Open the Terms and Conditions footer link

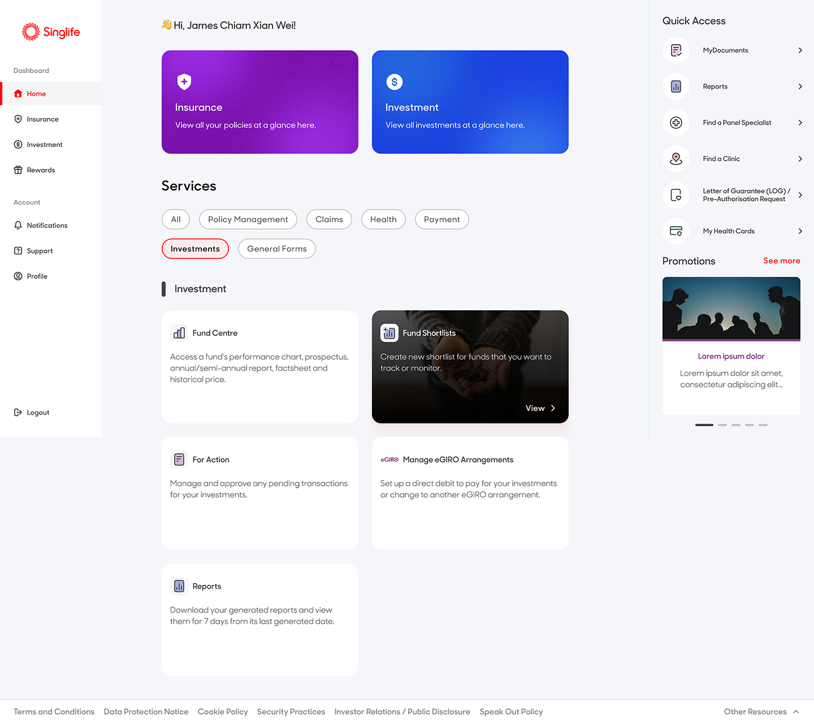coord(54,712)
